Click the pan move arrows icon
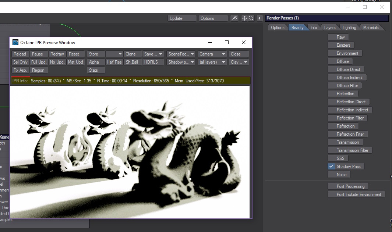The height and width of the screenshot is (232, 392). point(244,18)
